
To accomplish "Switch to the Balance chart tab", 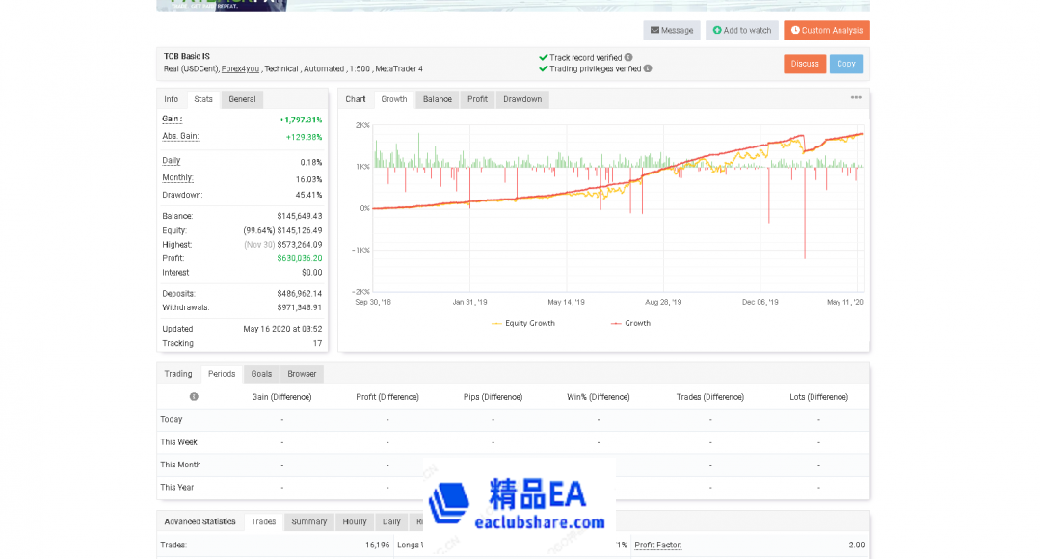I will 437,98.
